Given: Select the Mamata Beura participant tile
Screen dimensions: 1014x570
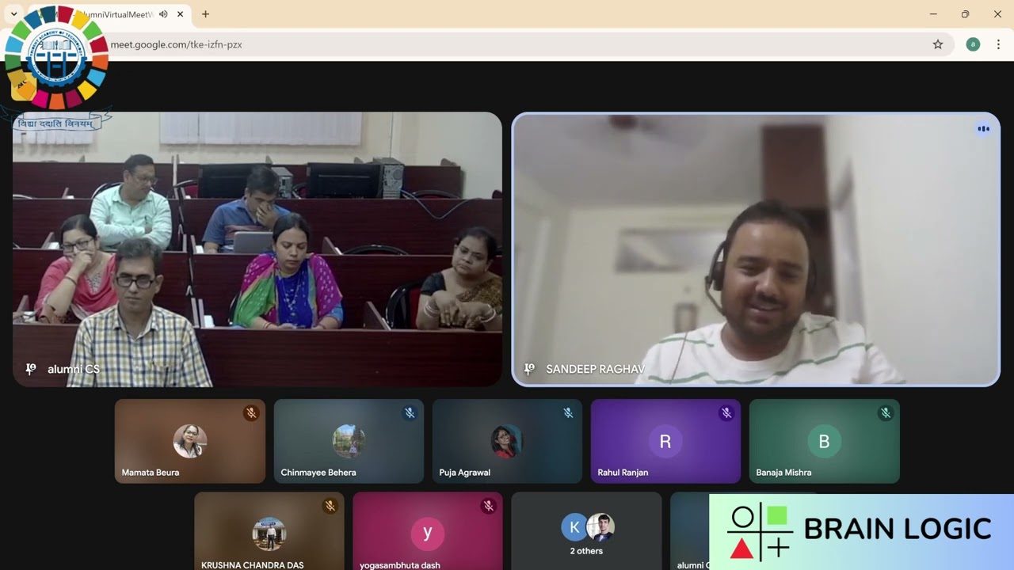Looking at the screenshot, I should [x=190, y=441].
